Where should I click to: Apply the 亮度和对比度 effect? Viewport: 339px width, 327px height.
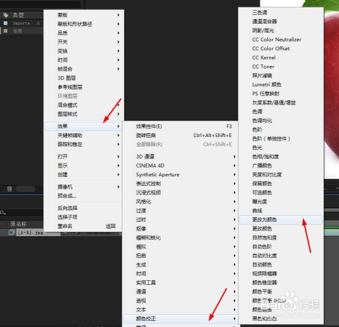pyautogui.click(x=281, y=174)
